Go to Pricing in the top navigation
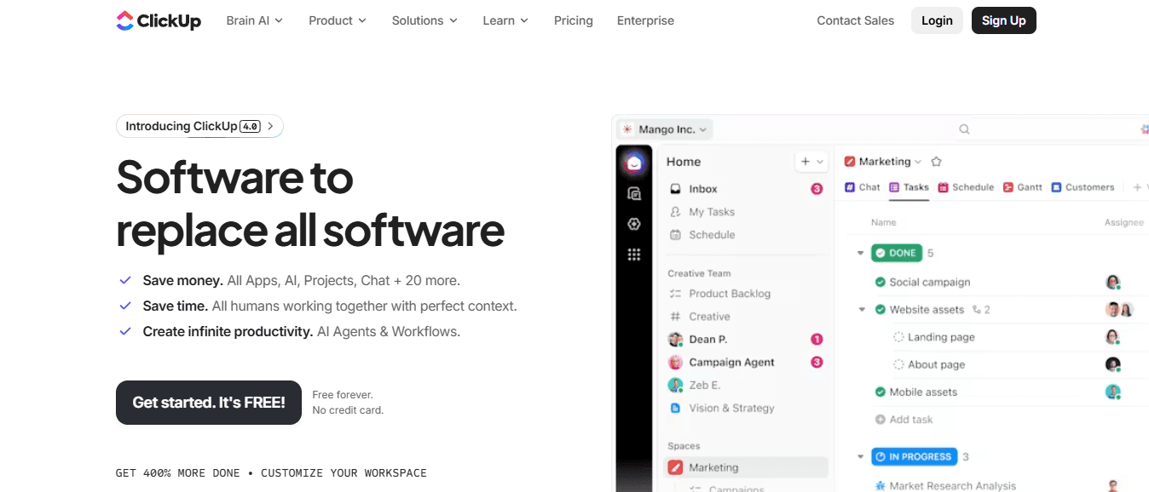Viewport: 1149px width, 492px height. pyautogui.click(x=574, y=20)
